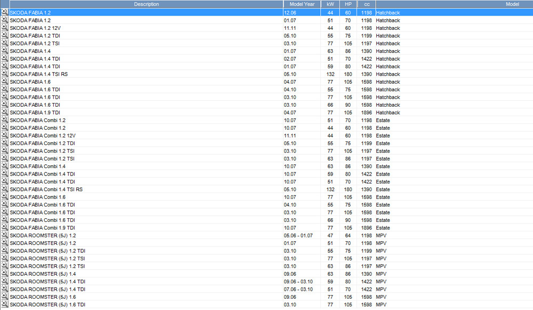
Task: Sort the table by the Description header
Action: click(x=146, y=4)
